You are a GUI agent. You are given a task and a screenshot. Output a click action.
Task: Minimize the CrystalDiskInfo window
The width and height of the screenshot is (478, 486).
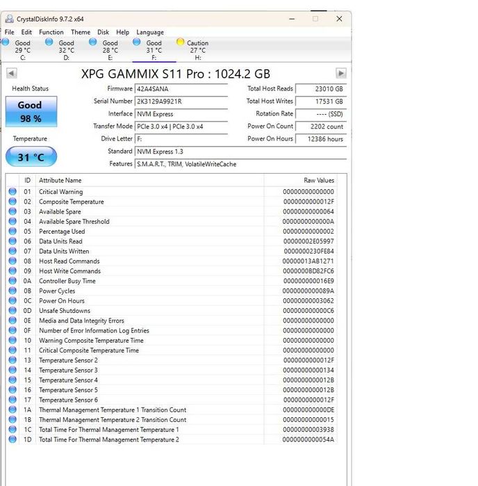(292, 19)
